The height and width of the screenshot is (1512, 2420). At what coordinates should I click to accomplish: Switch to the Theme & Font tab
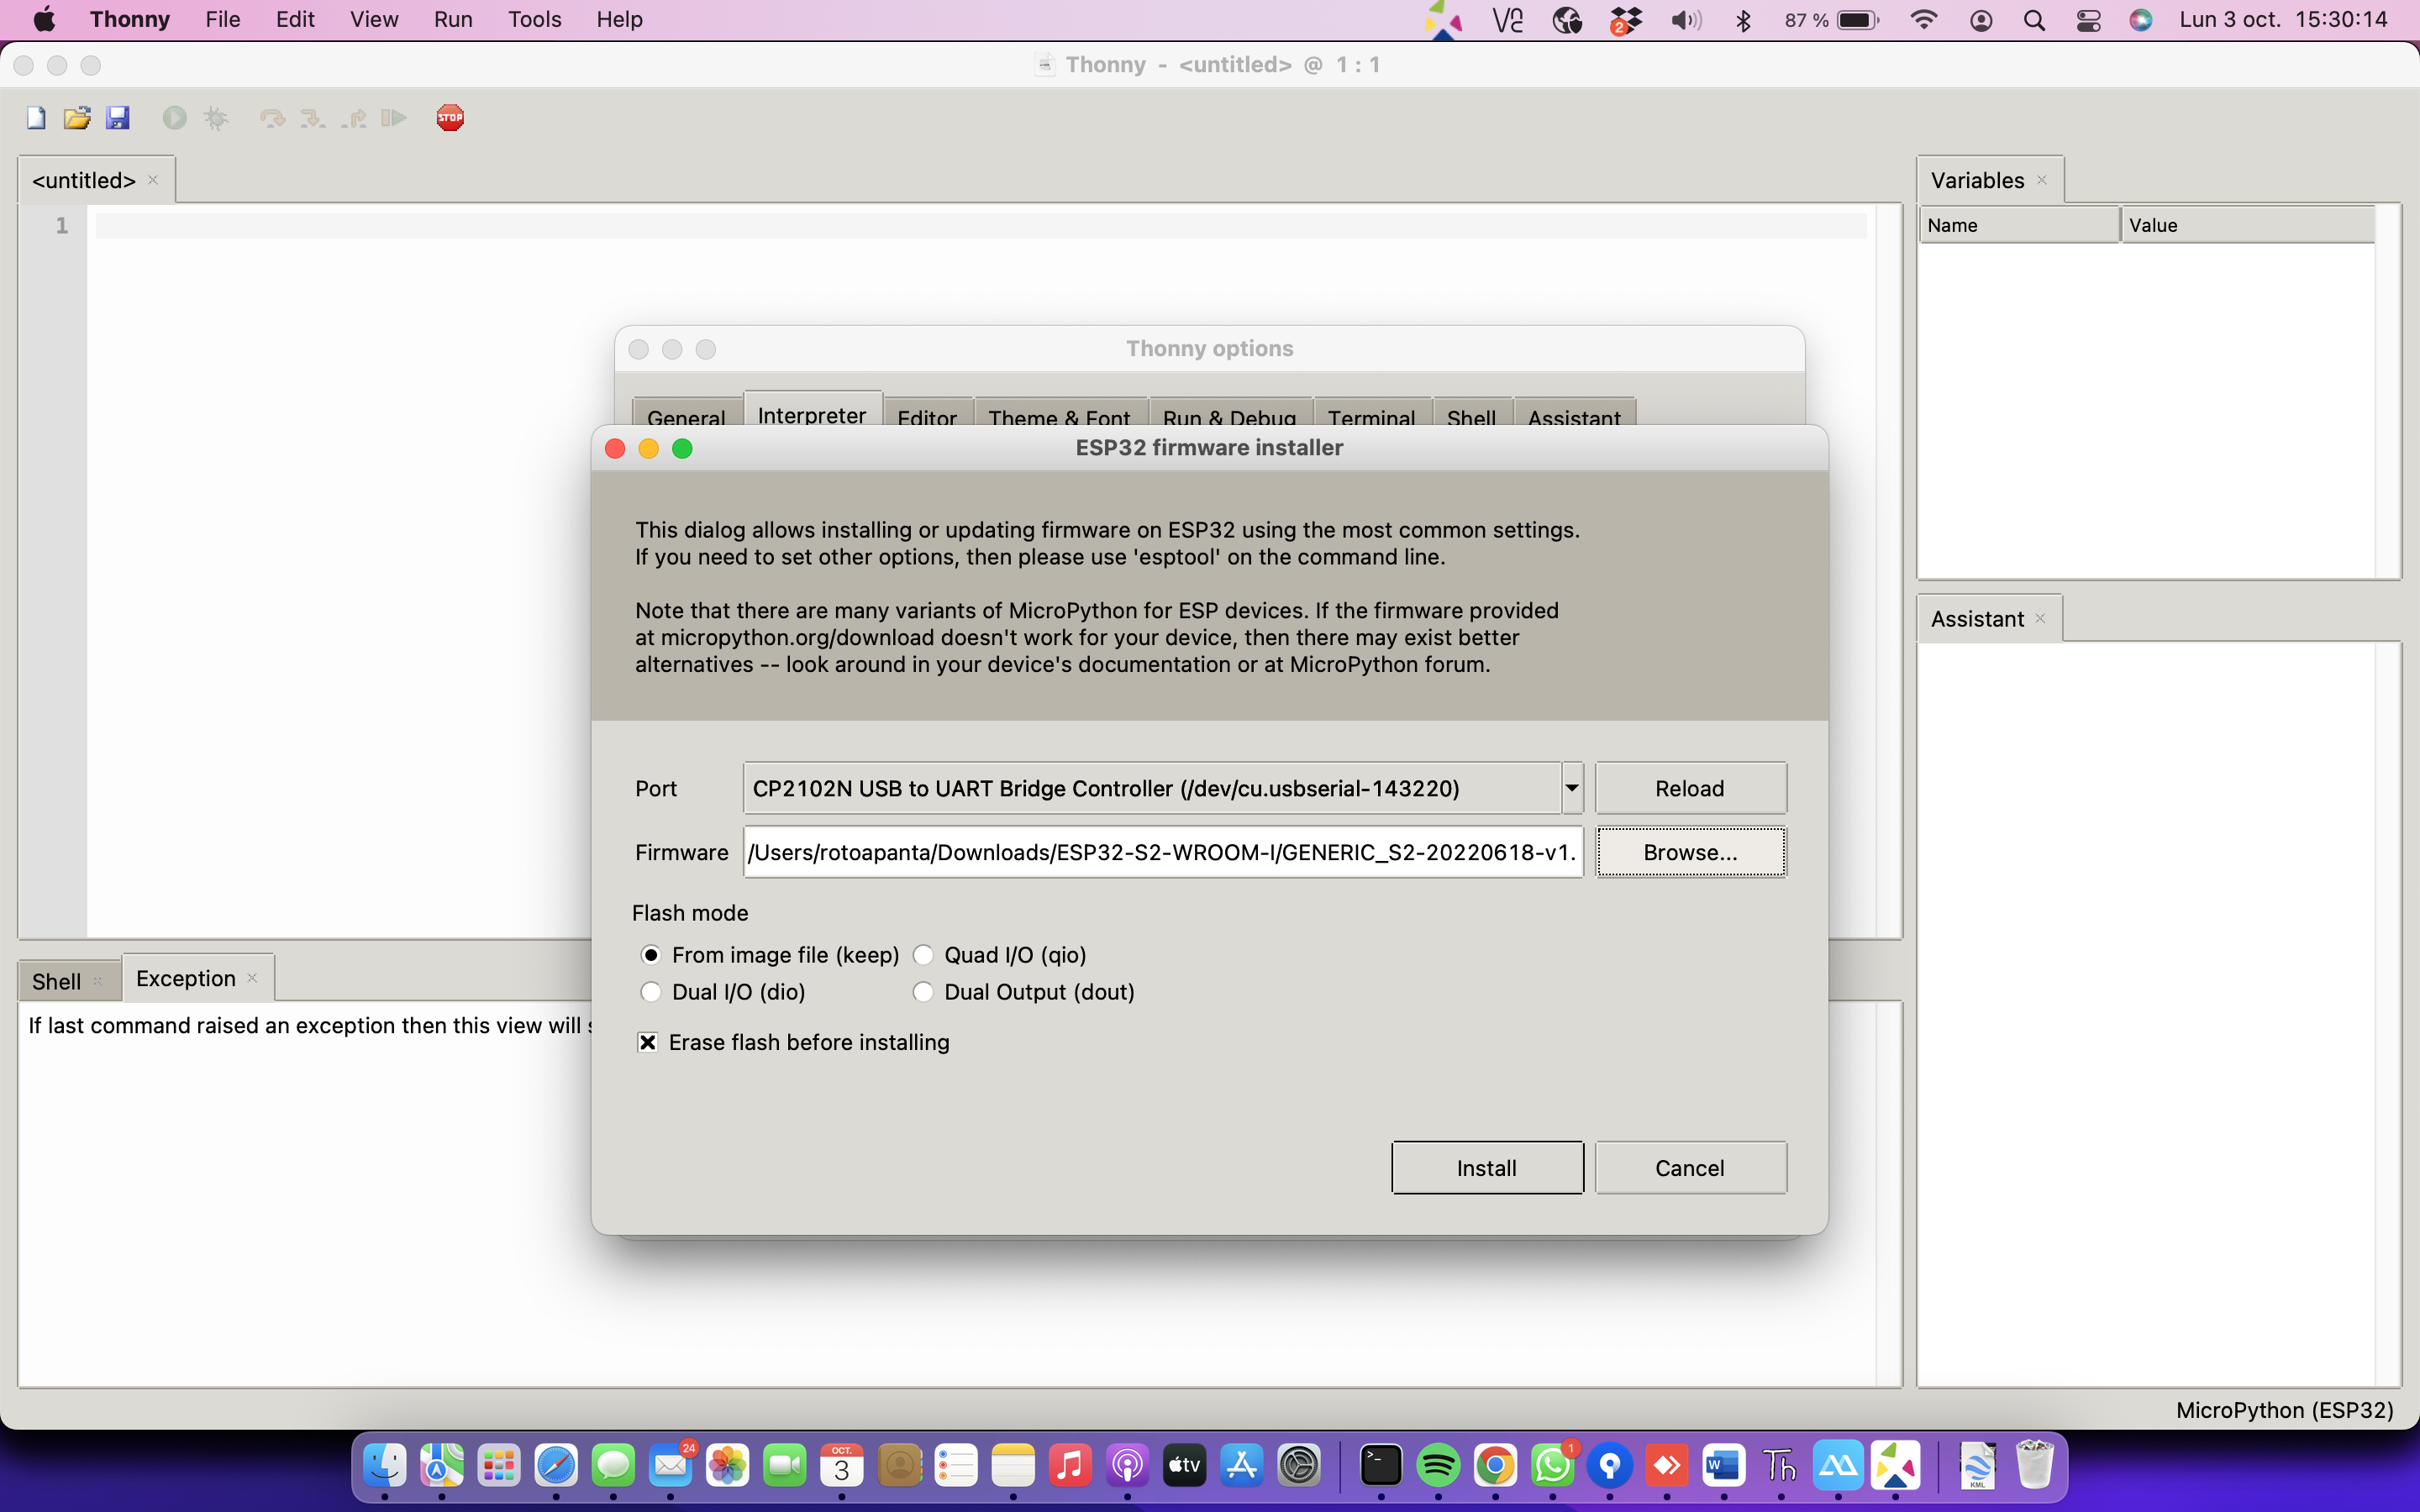tap(1059, 417)
